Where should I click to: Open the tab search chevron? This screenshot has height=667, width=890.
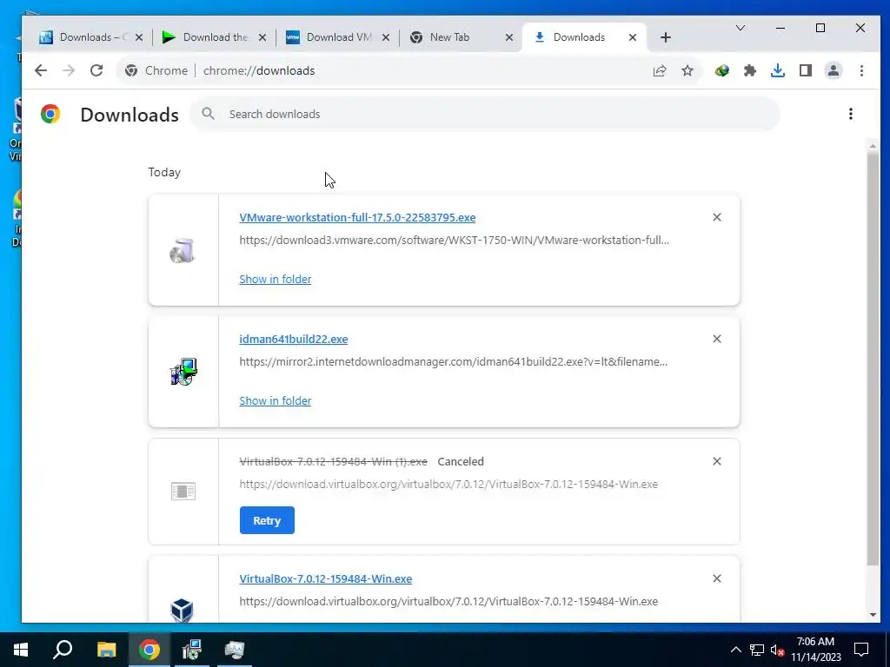point(741,28)
